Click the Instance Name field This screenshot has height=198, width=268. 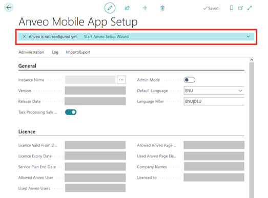(x=90, y=80)
